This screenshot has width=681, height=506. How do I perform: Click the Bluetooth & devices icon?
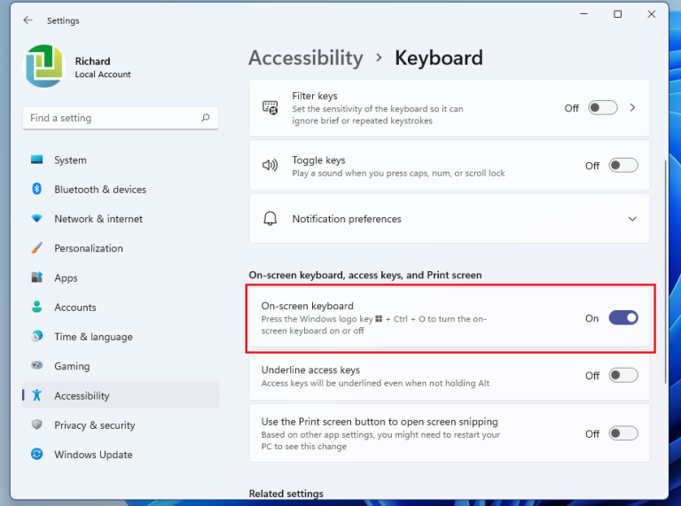coord(36,190)
